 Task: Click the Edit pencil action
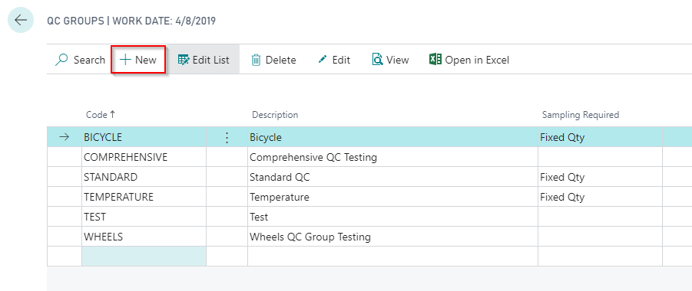[x=334, y=60]
